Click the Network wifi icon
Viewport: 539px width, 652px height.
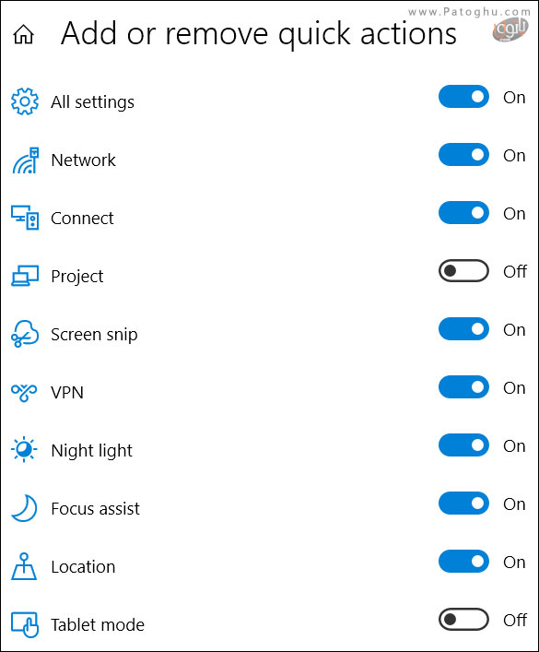pos(26,160)
